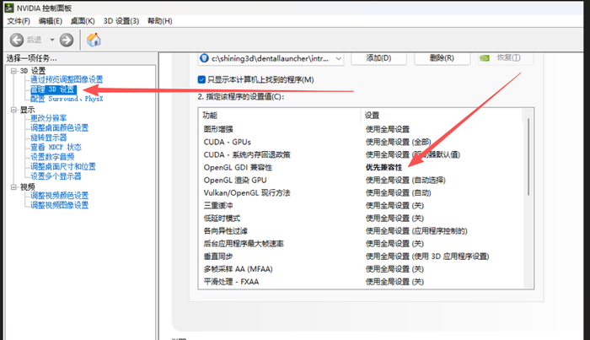Open 通过预览调整图像设置

point(67,79)
